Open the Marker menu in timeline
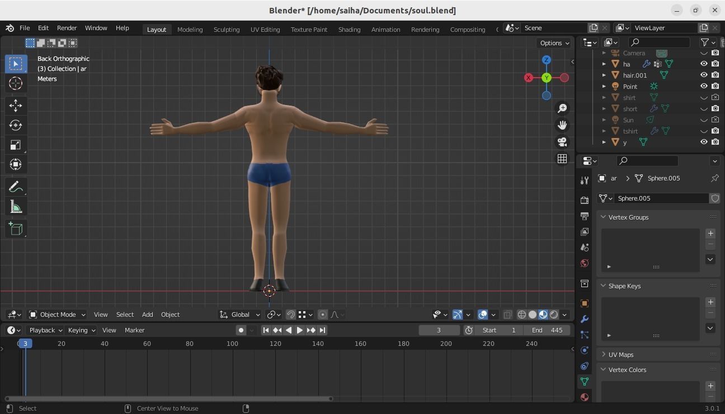 [134, 330]
